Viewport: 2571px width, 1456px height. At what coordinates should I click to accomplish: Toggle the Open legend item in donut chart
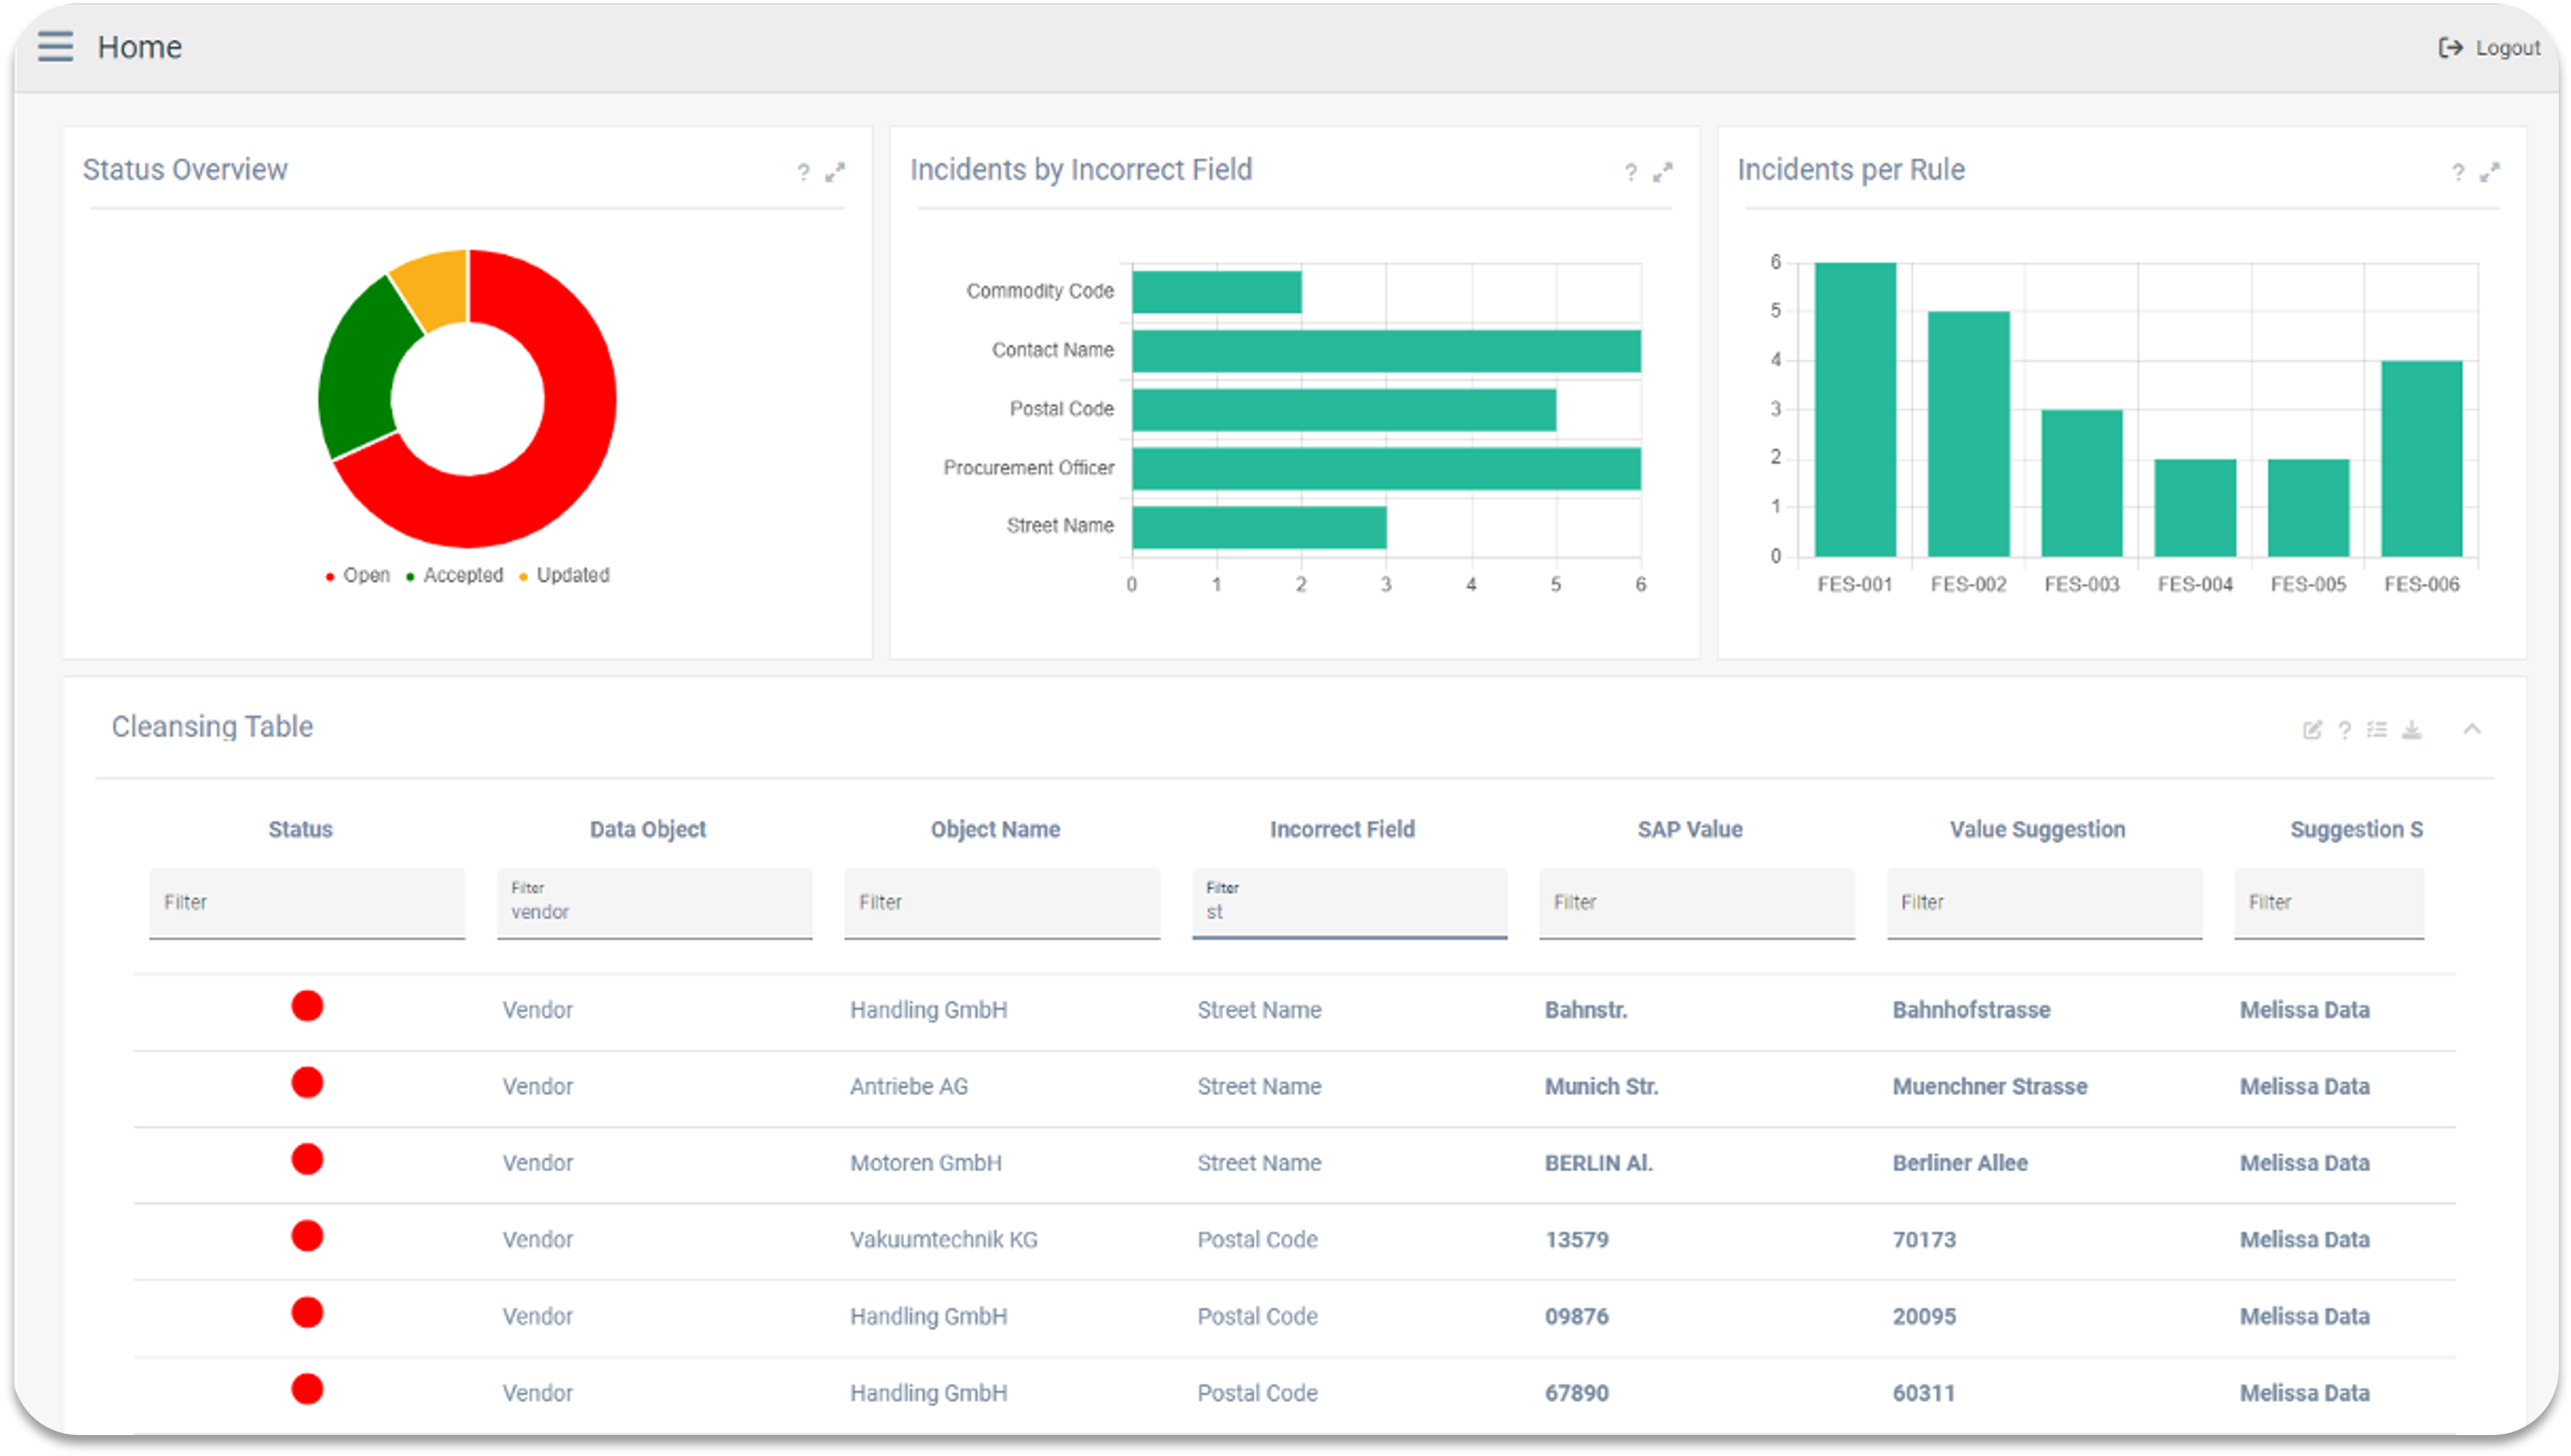pyautogui.click(x=358, y=576)
